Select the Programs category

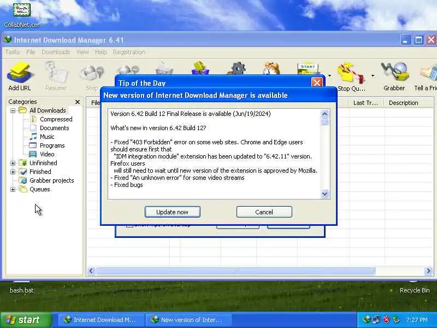52,145
